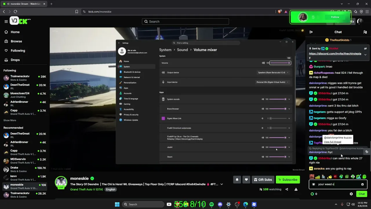Click the moneskie streamer avatar below video
The image size is (371, 209).
point(61,182)
